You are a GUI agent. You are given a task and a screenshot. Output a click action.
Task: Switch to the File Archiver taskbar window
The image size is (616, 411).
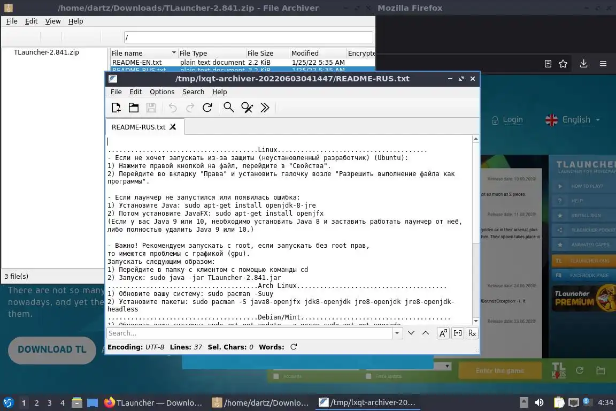pyautogui.click(x=260, y=402)
